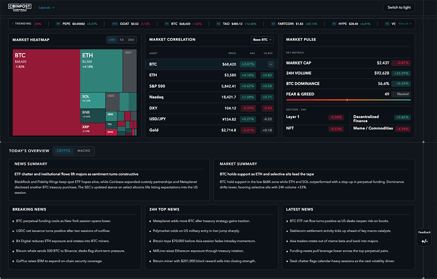Open the Base: BTC correlation dropdown
Screen dimensions: 437x279
point(262,40)
